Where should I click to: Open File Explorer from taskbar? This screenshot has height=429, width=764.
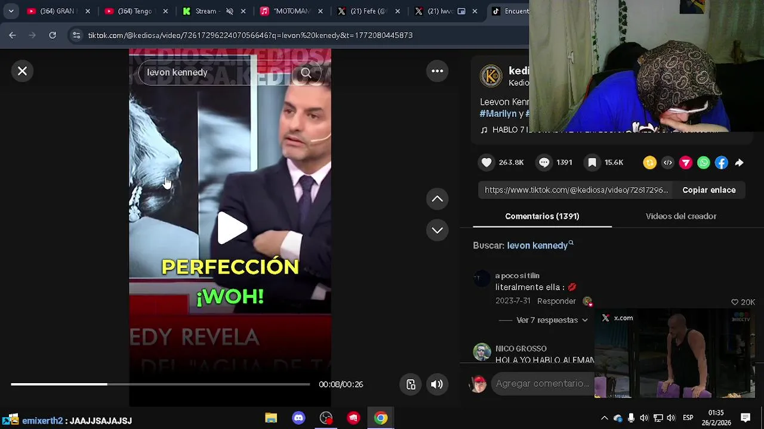271,418
